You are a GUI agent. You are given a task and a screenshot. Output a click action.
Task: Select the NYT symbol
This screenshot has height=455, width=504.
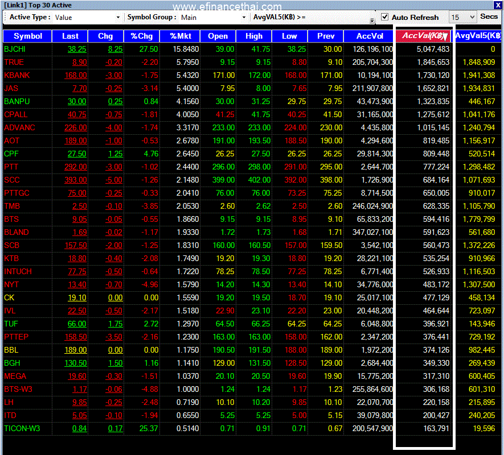tap(11, 284)
